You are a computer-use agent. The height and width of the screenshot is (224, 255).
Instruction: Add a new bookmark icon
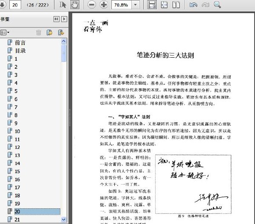(49, 33)
